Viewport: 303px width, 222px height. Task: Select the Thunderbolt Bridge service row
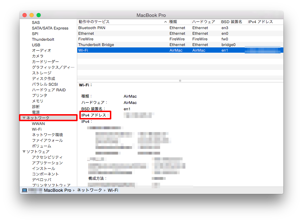pyautogui.click(x=180, y=45)
